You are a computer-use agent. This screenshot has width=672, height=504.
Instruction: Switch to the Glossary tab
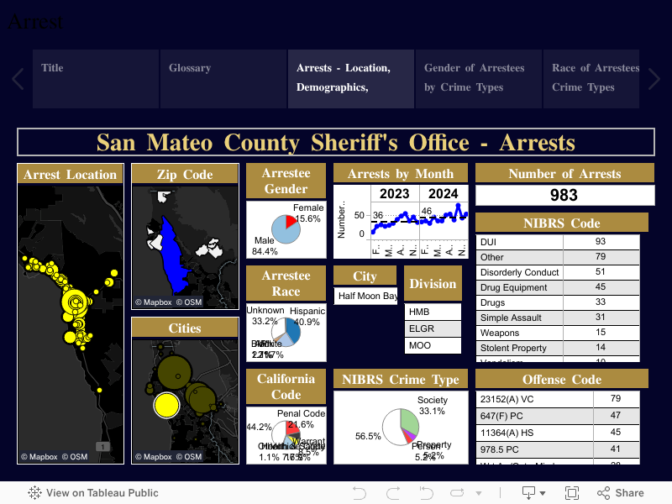223,79
